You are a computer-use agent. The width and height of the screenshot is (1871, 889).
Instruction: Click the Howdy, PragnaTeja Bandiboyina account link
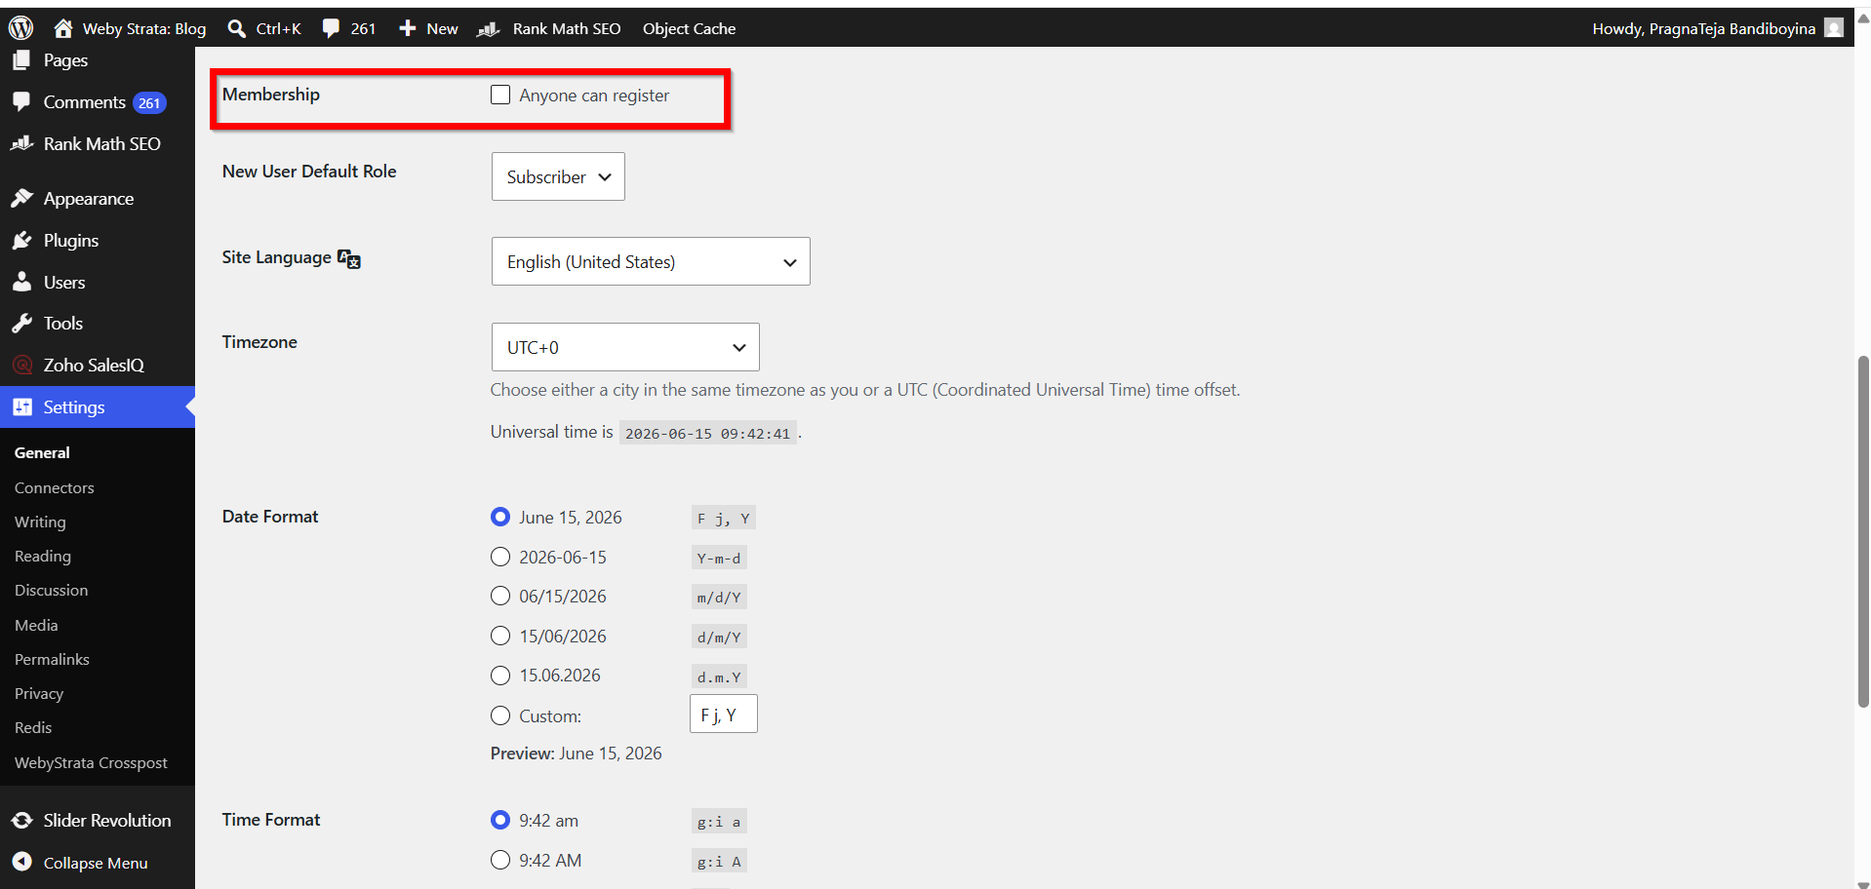click(1703, 28)
